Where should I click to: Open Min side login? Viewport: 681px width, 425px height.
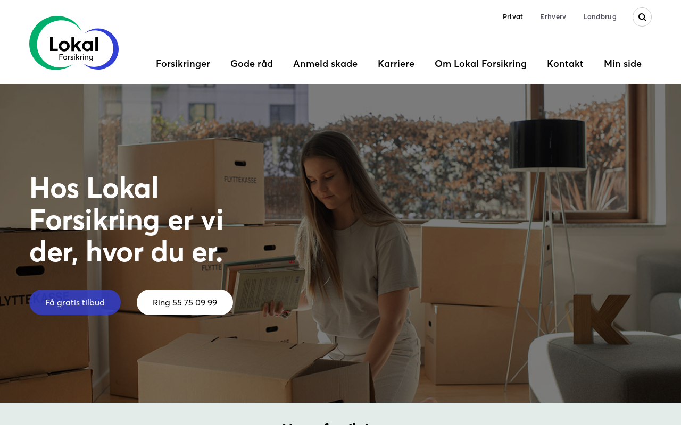622,64
